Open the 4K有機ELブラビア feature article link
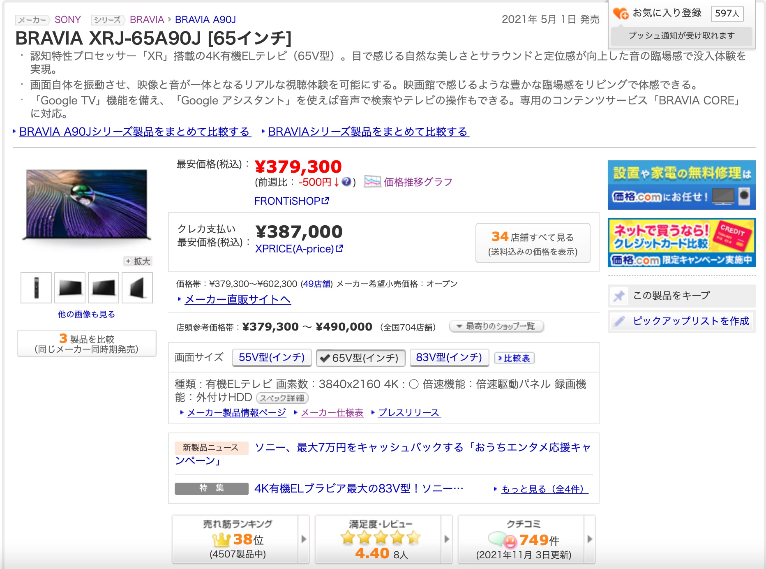 [359, 488]
